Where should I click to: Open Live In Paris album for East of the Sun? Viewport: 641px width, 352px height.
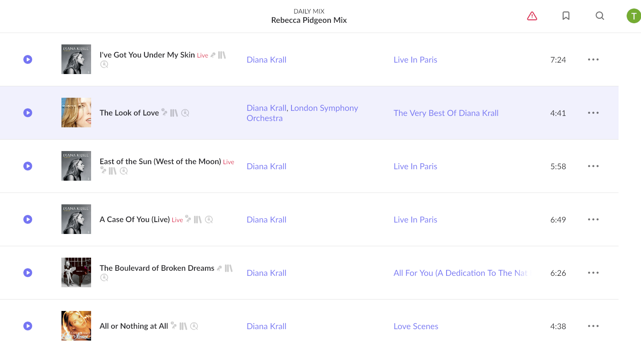click(x=415, y=166)
